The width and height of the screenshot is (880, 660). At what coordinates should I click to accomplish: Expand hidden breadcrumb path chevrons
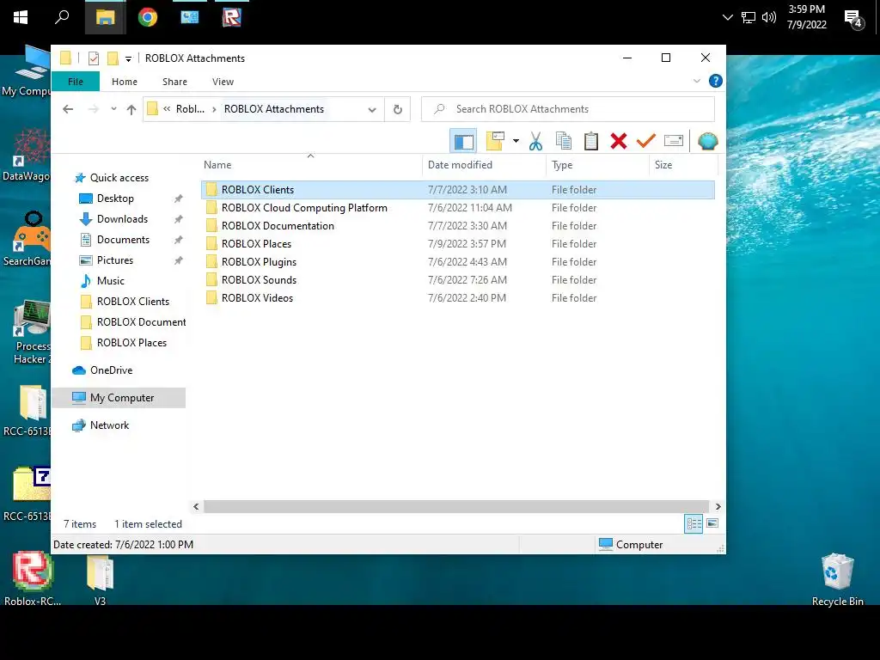click(x=168, y=109)
